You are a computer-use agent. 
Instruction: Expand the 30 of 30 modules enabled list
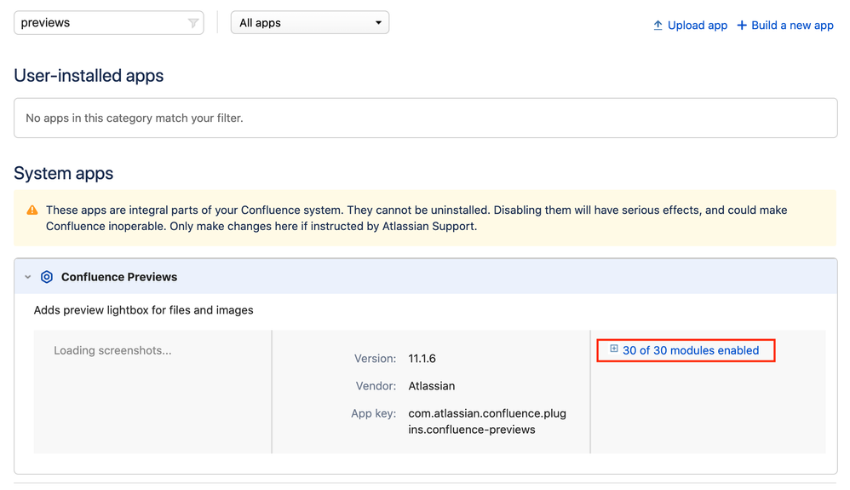click(690, 350)
